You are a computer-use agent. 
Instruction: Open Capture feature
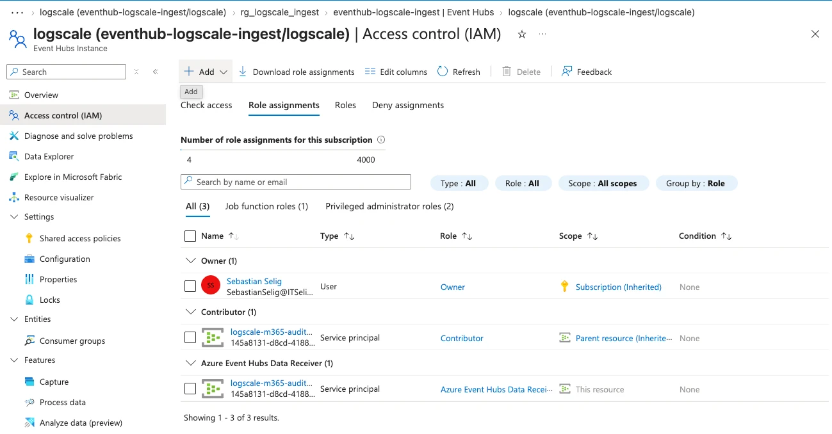pos(54,382)
